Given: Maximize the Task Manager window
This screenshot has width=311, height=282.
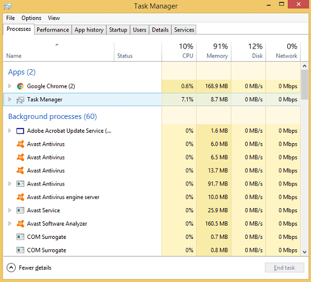Looking at the screenshot, I should (282, 4).
